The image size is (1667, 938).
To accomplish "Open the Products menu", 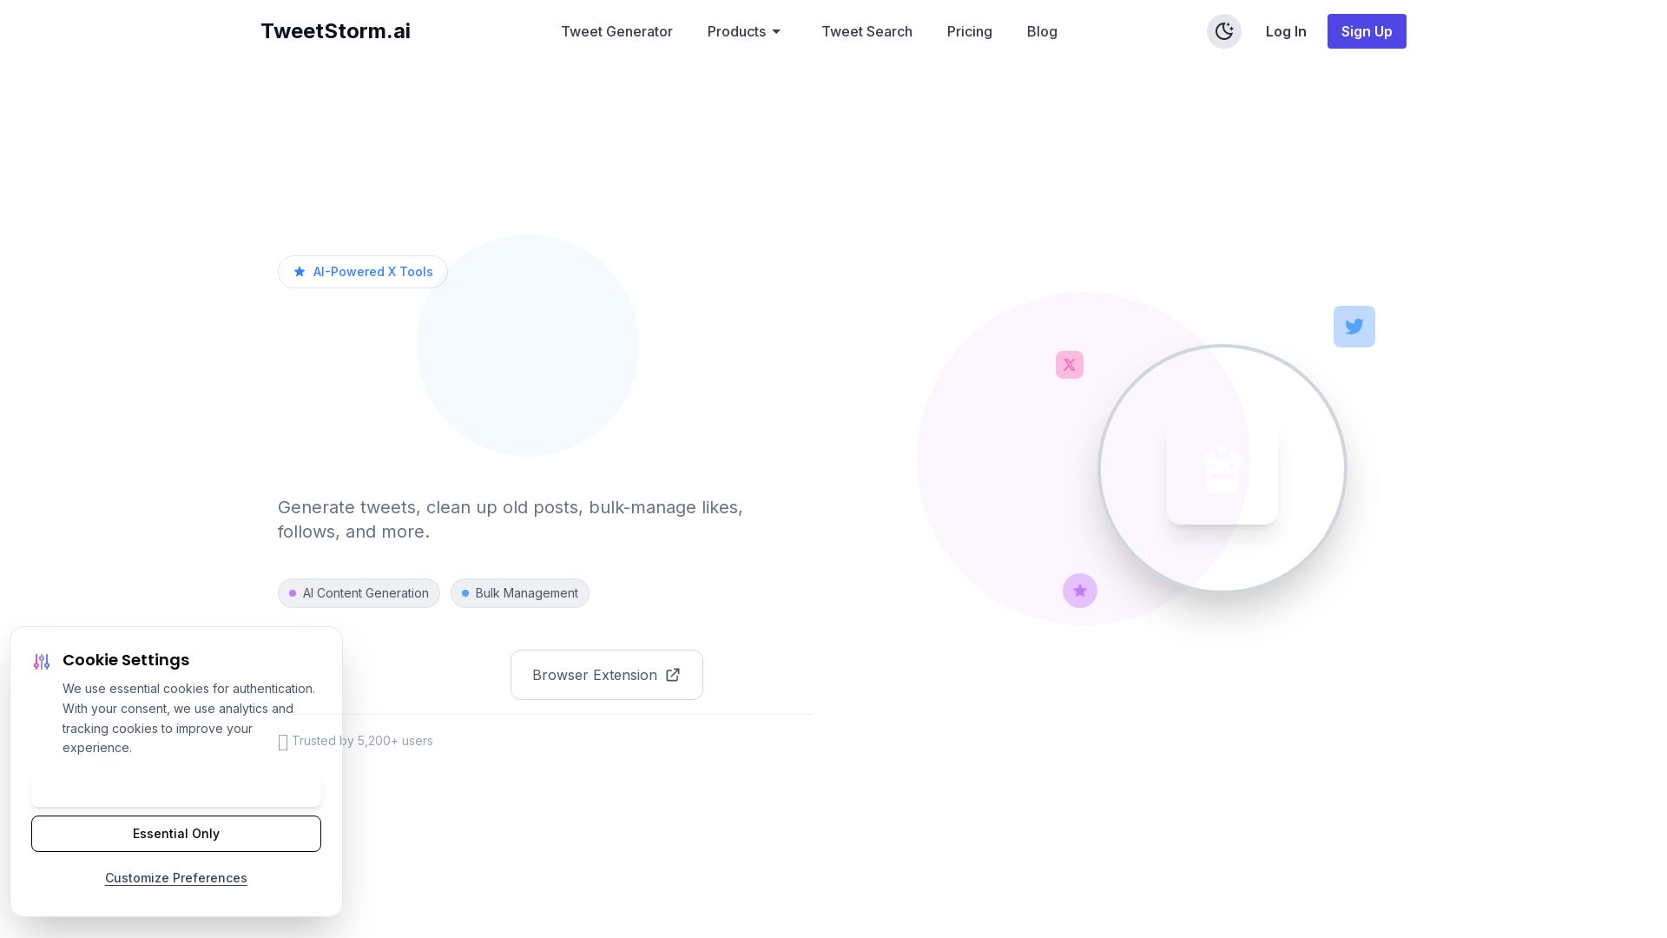I will point(736,31).
